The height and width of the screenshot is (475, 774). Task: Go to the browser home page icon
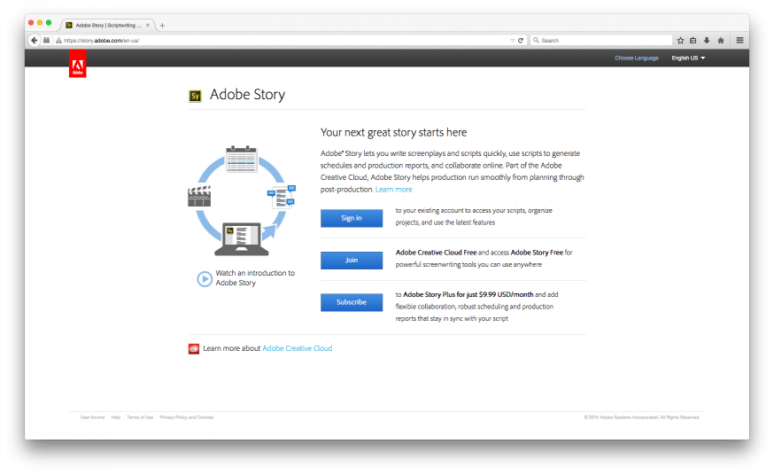coord(721,41)
